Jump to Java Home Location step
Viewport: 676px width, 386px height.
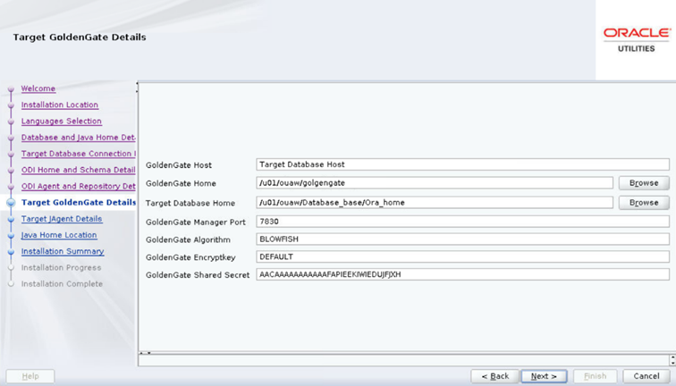59,235
